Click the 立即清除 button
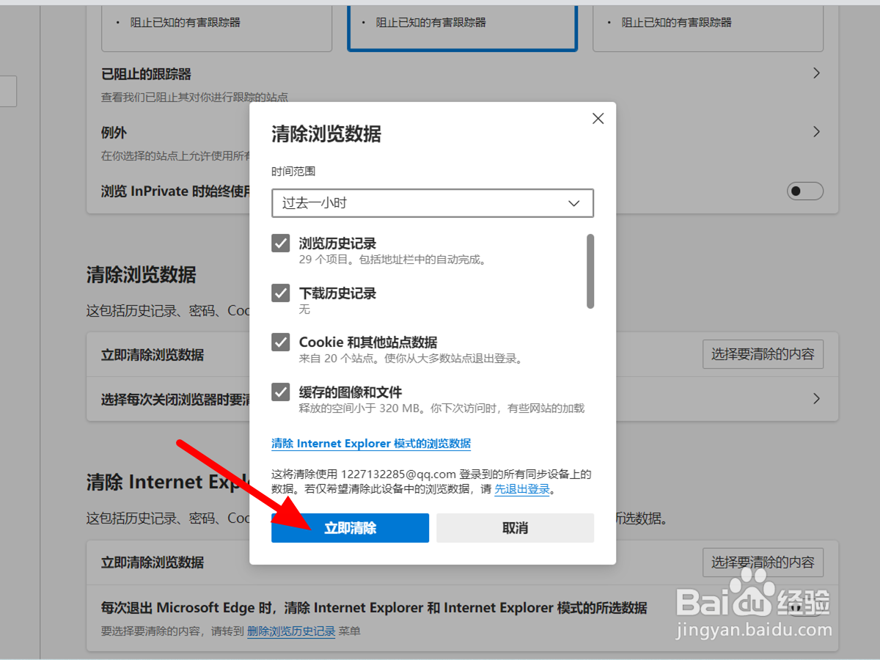The width and height of the screenshot is (880, 660). [x=350, y=528]
